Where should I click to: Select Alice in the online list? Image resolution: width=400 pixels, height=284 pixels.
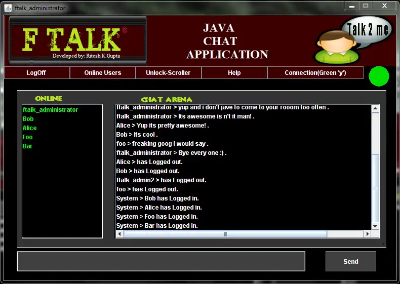[x=29, y=128]
